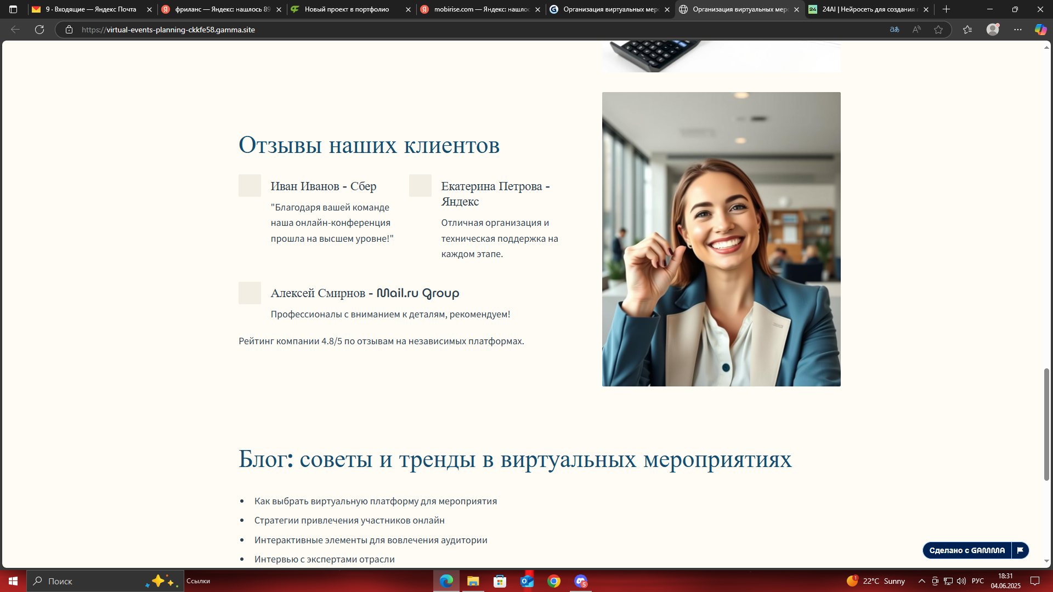Launch Google Chrome from the taskbar
1053x592 pixels.
click(554, 581)
